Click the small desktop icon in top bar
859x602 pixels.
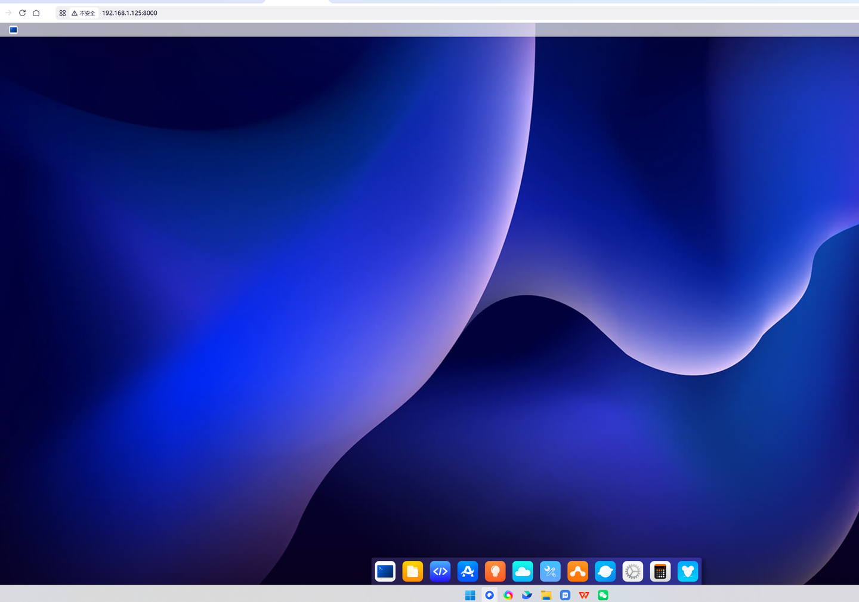[13, 30]
